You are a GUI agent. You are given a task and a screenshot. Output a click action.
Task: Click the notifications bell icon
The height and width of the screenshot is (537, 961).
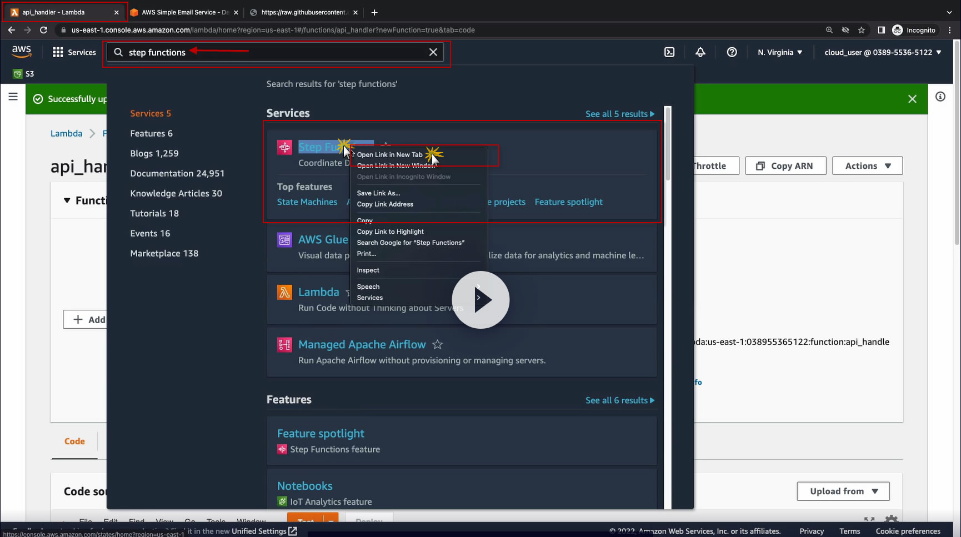700,52
